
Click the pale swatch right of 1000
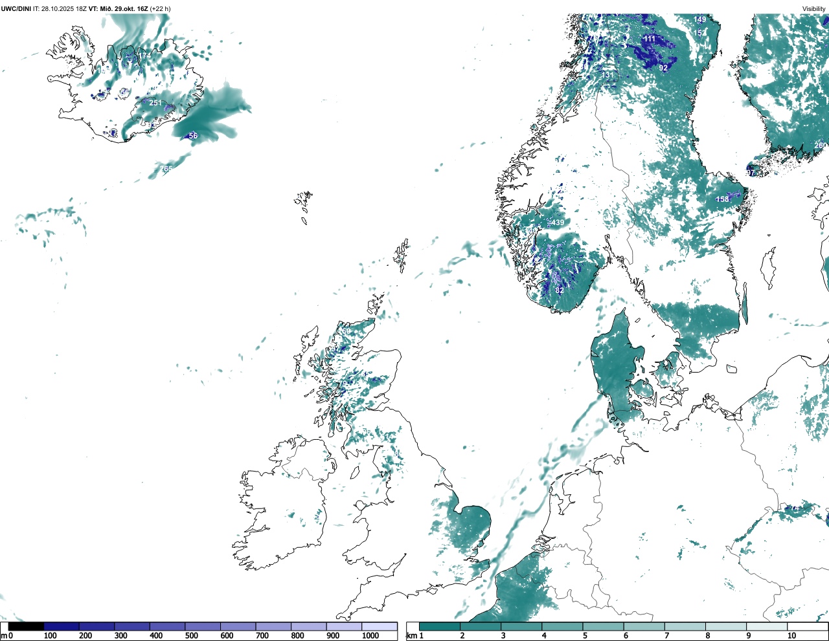pyautogui.click(x=380, y=626)
